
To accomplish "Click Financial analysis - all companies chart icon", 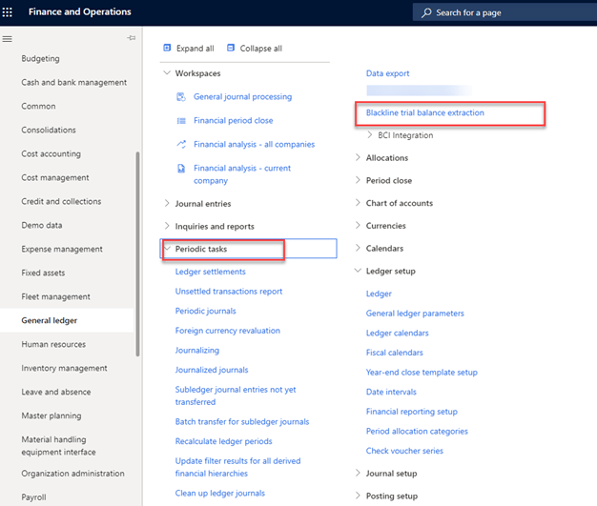I will click(x=181, y=145).
